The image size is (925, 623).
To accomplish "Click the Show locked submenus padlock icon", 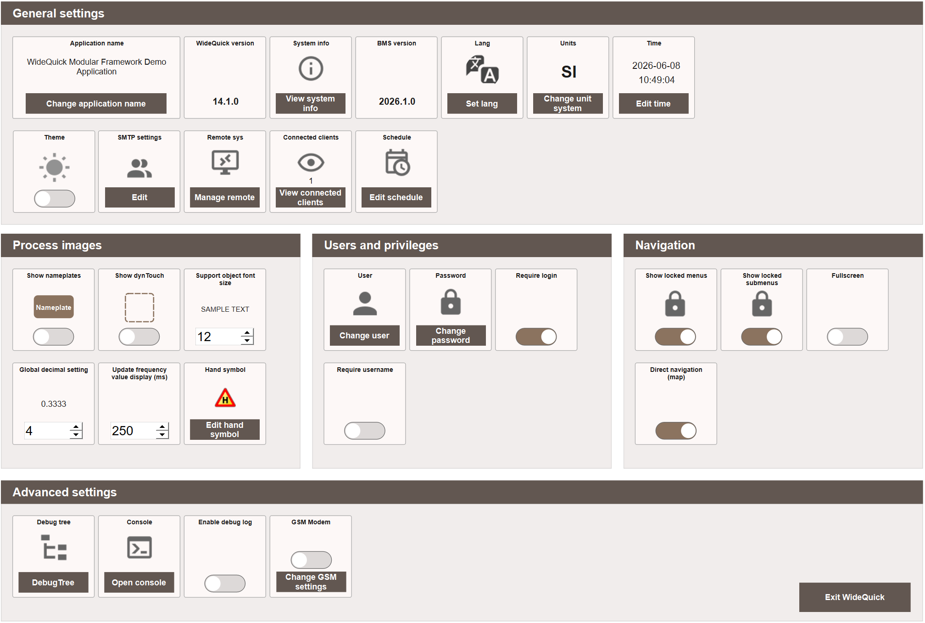I will tap(762, 303).
